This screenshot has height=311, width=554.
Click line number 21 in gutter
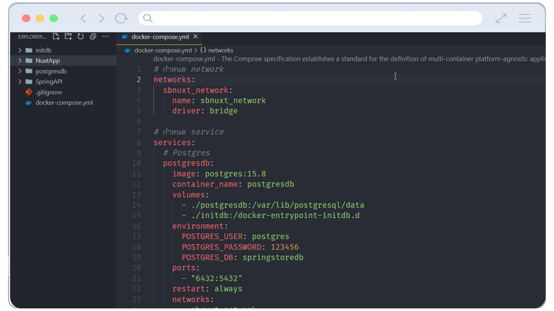coord(136,278)
